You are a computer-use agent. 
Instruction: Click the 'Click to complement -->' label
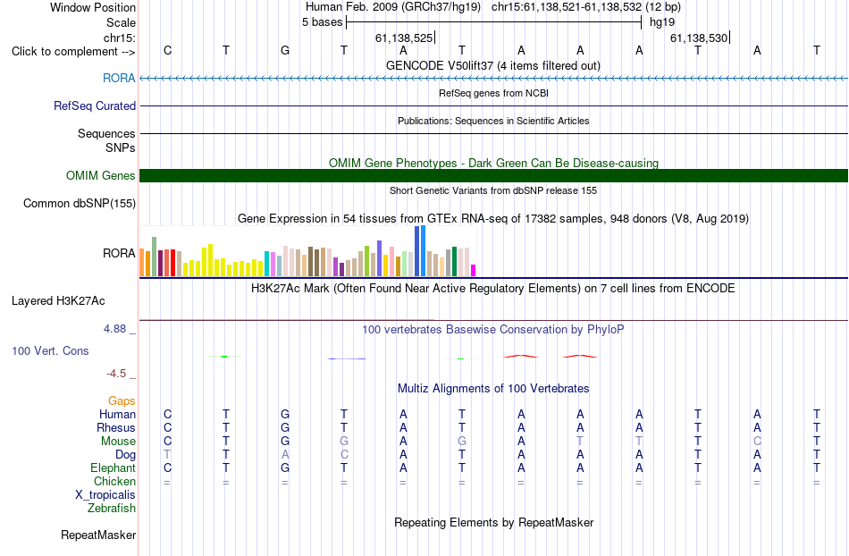click(73, 52)
